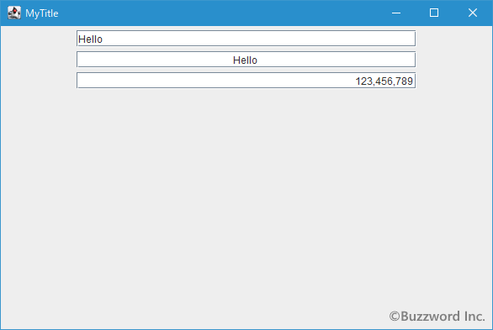Select the 123,456,789 number field
The height and width of the screenshot is (330, 493).
(x=246, y=81)
